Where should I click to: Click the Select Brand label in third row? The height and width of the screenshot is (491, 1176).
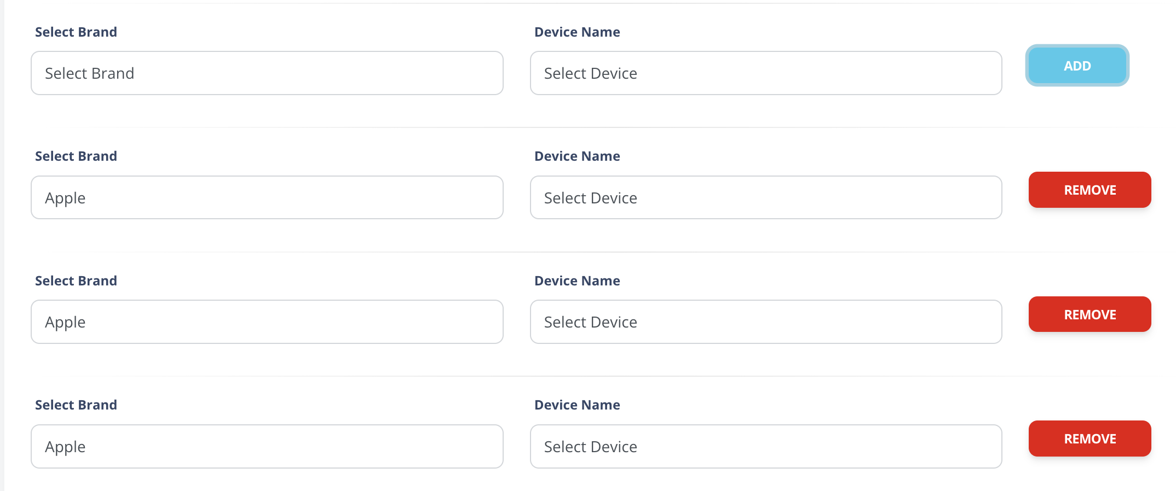(x=76, y=281)
